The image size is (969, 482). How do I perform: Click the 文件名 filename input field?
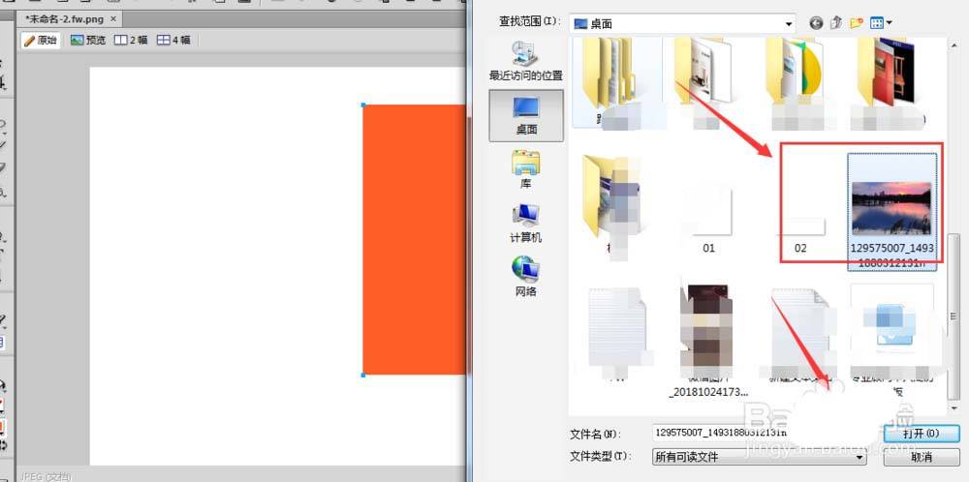(756, 435)
